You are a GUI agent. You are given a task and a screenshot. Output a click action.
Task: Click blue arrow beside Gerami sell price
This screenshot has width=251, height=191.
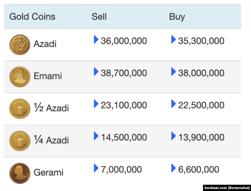(x=96, y=168)
